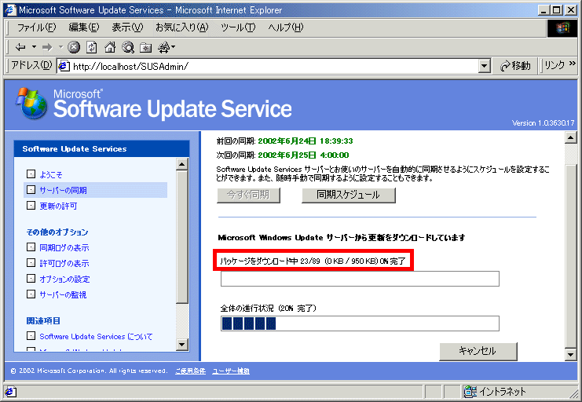The width and height of the screenshot is (582, 402).
Task: Click the main pane scrollbar up arrow
Action: click(570, 137)
